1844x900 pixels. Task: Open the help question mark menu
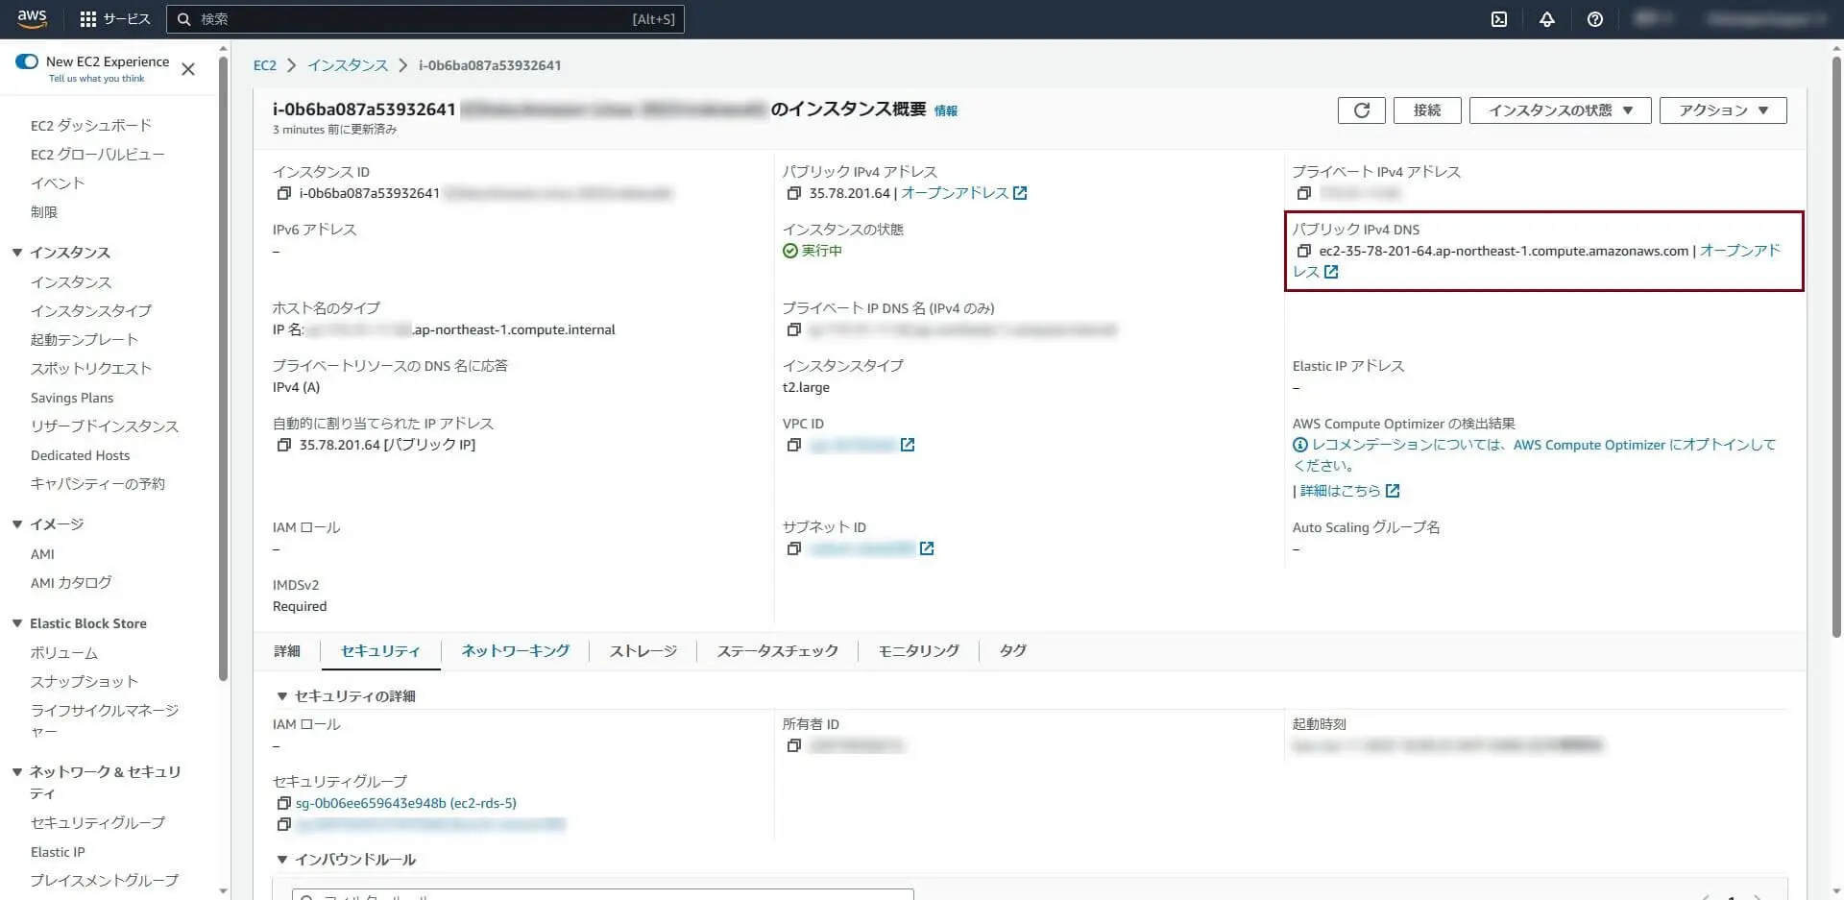1595,19
